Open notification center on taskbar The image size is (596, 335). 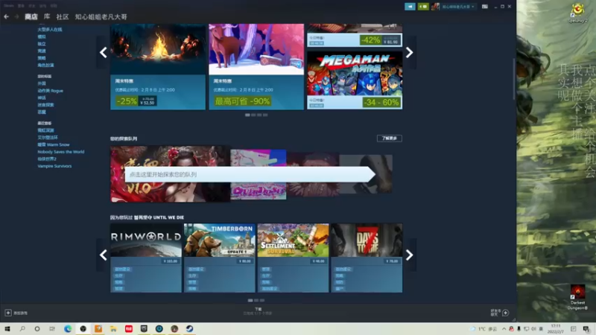point(586,328)
